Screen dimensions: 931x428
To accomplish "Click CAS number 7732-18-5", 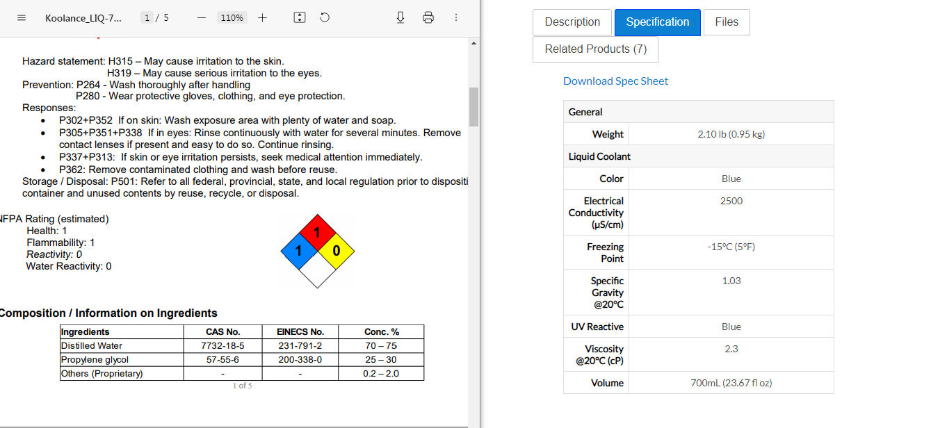I will [222, 345].
